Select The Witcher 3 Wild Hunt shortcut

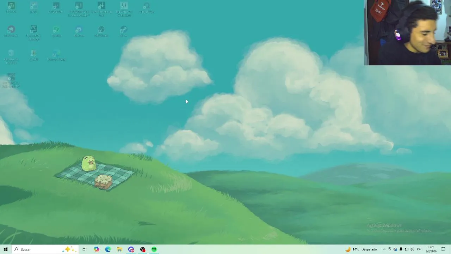pyautogui.click(x=124, y=10)
